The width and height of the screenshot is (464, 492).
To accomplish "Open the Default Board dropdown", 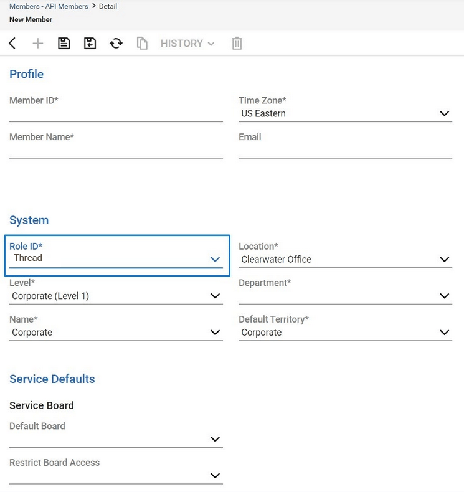I will pyautogui.click(x=116, y=439).
